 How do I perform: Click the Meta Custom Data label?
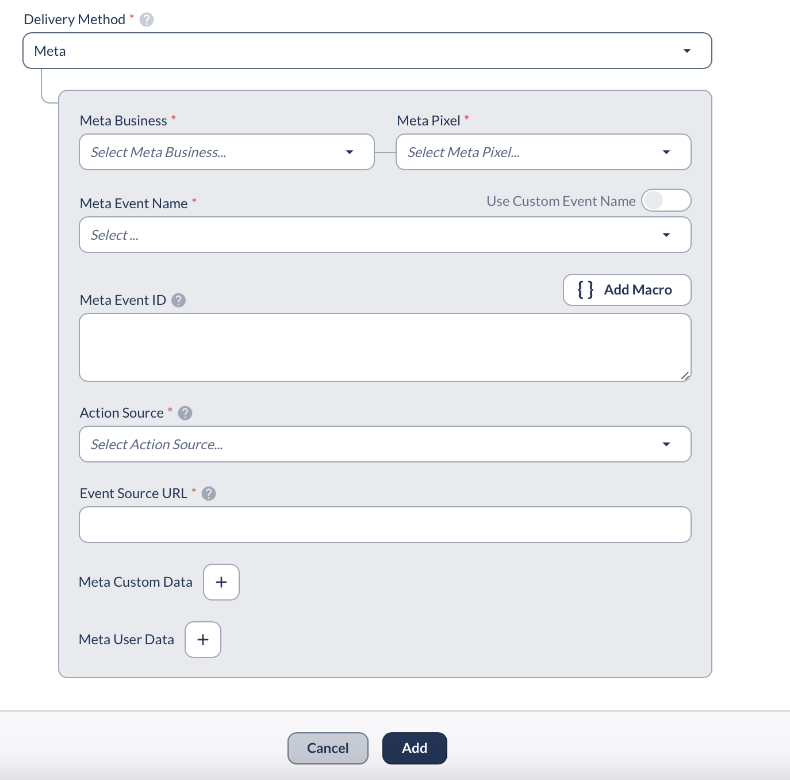pyautogui.click(x=136, y=582)
